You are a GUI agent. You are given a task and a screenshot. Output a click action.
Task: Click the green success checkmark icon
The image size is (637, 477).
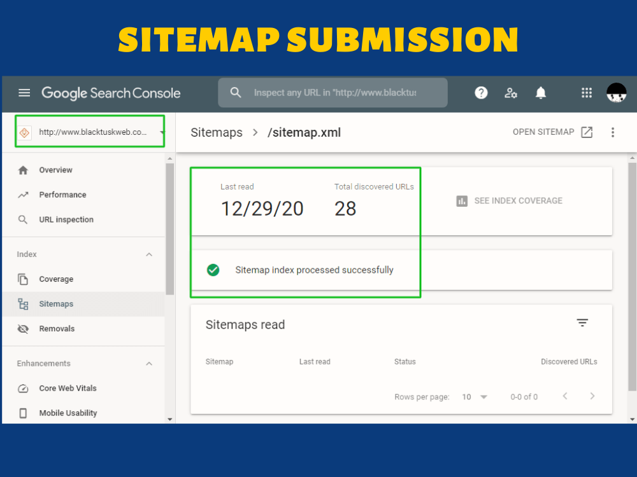tap(213, 270)
